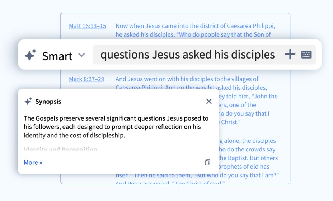This screenshot has height=201, width=333.
Task: Open the on-screen keyboard icon
Action: [306, 55]
